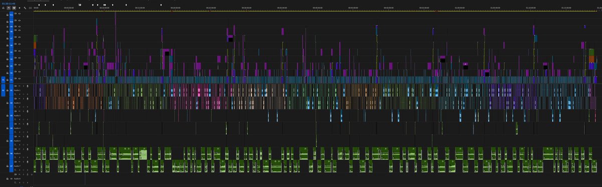Click ruler at 00:50:00:00
This screenshot has height=187, width=602.
tap(388, 8)
